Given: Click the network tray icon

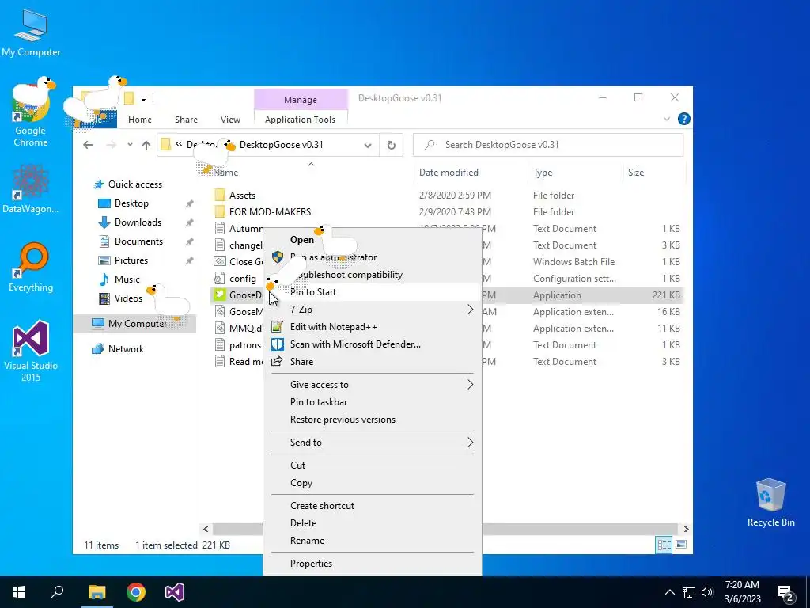Looking at the screenshot, I should (x=689, y=592).
